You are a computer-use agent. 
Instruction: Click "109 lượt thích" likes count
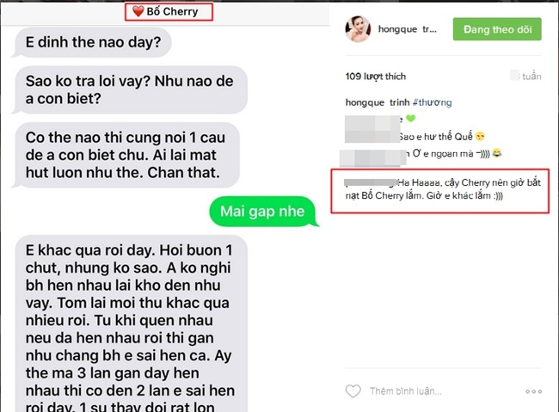tap(376, 77)
